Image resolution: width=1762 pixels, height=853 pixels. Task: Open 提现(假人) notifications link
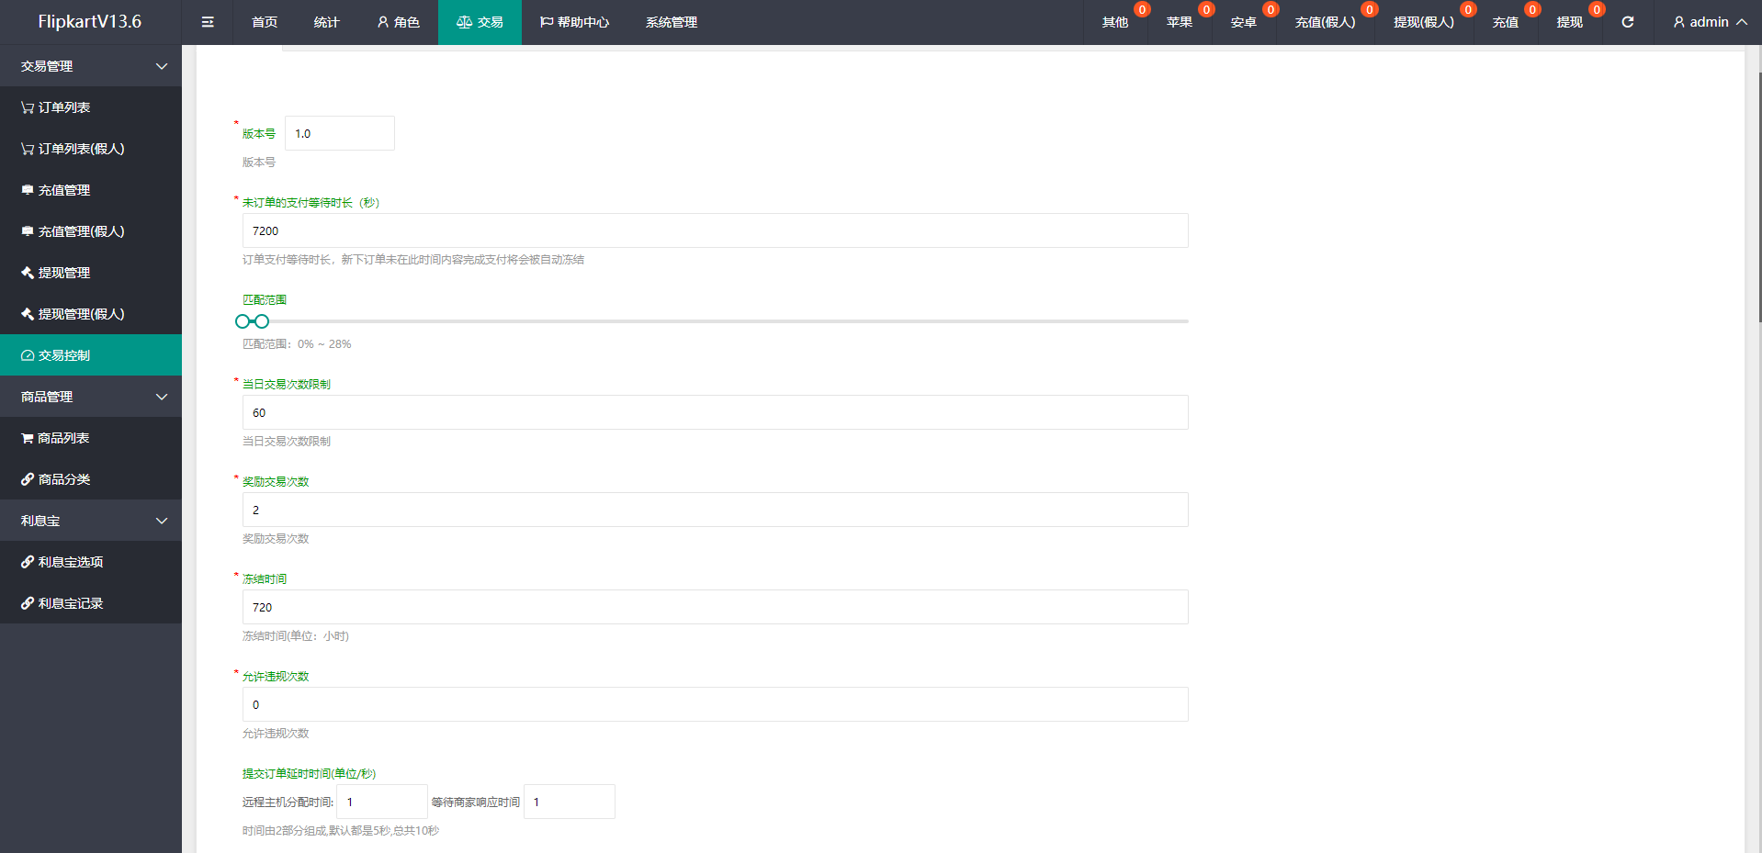tap(1424, 22)
